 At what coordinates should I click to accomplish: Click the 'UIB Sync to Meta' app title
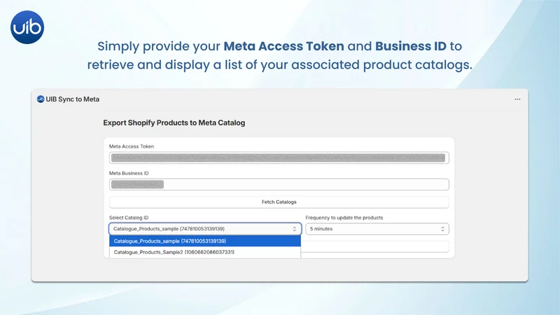tap(73, 99)
